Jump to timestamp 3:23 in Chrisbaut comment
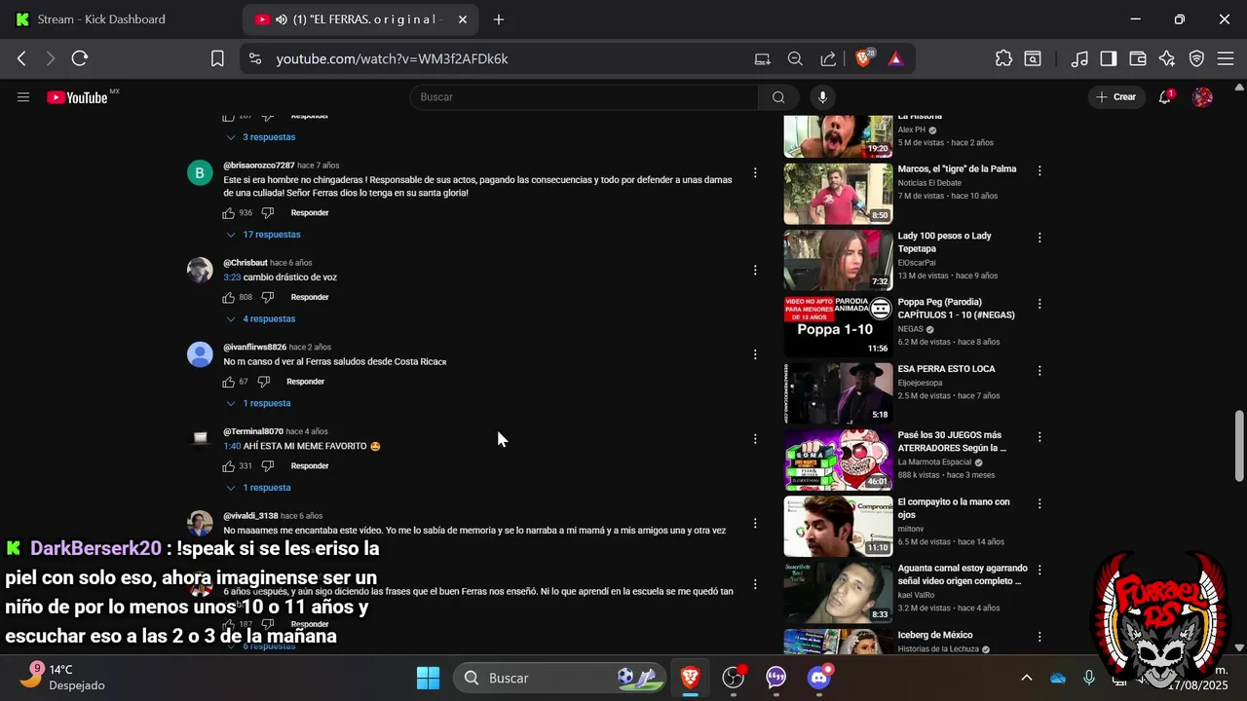Image resolution: width=1247 pixels, height=701 pixels. coord(232,277)
